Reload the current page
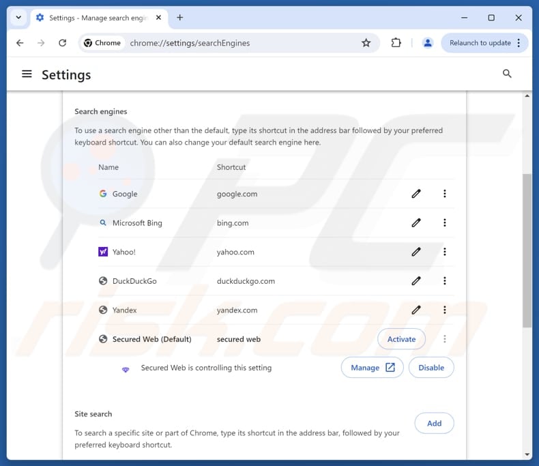The height and width of the screenshot is (466, 539). [x=62, y=43]
